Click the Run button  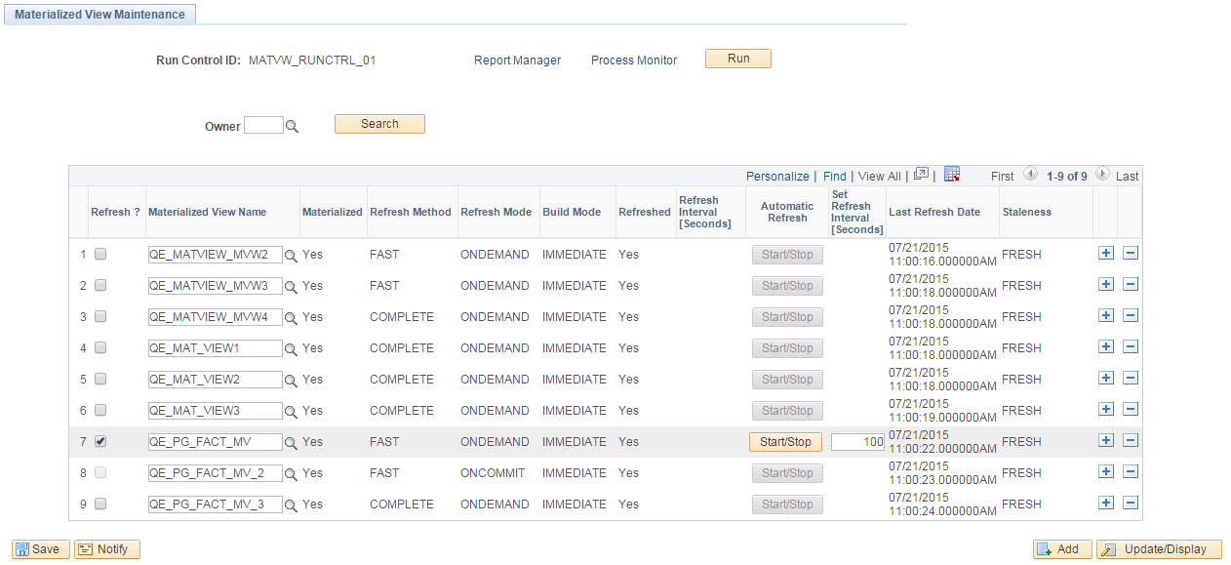737,58
